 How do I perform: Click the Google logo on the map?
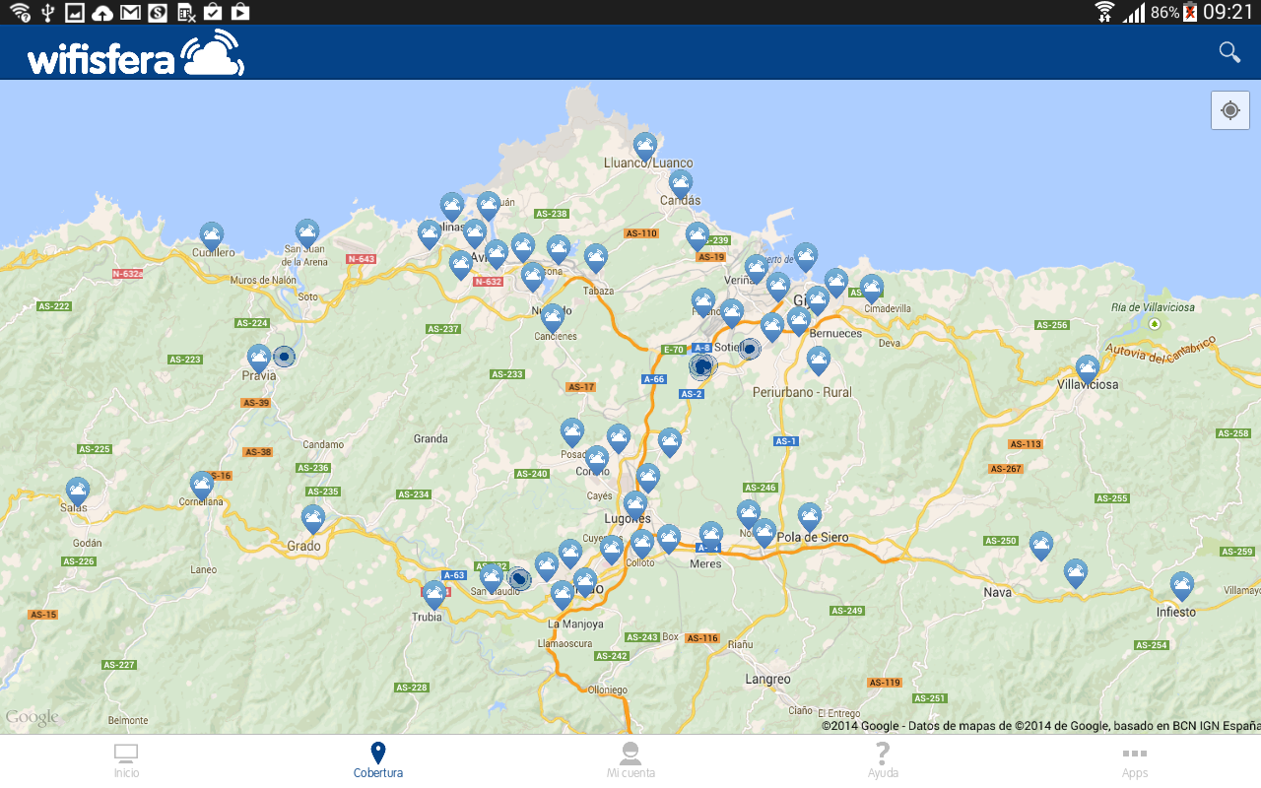click(x=33, y=718)
